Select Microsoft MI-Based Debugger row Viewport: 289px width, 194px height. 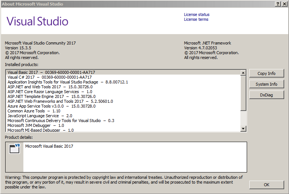124,130
